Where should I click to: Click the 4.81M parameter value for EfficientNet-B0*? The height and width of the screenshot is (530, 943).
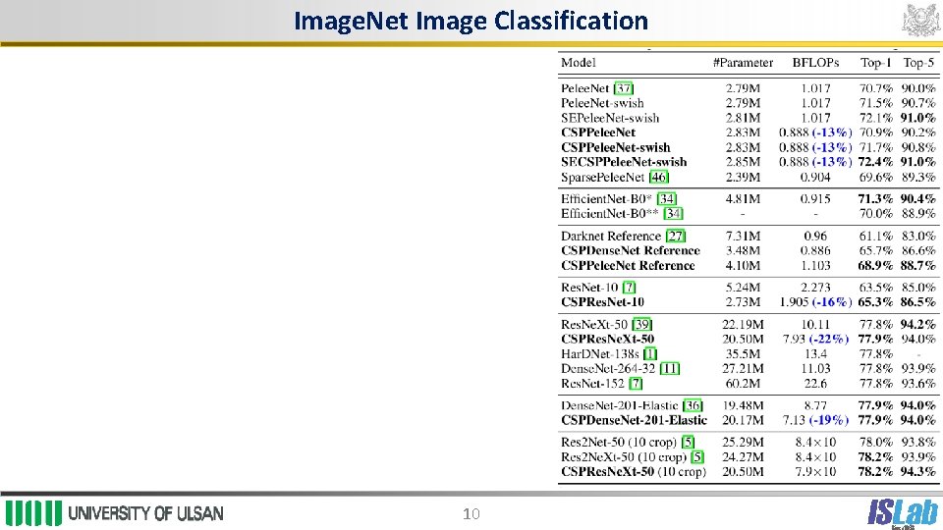(743, 199)
